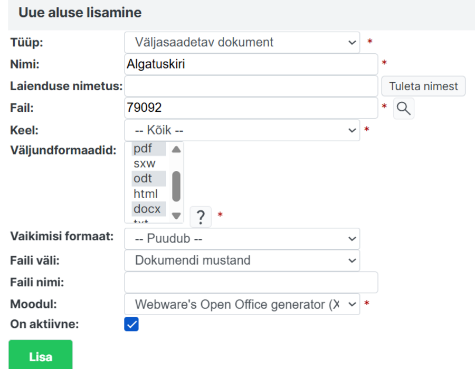Image resolution: width=475 pixels, height=369 pixels.
Task: Click the magnifier search icon next to Fail
Action: [404, 108]
